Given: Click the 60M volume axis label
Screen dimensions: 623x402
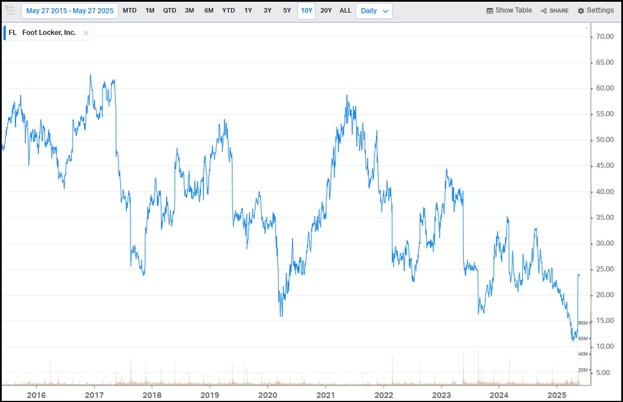Looking at the screenshot, I should pyautogui.click(x=583, y=338).
